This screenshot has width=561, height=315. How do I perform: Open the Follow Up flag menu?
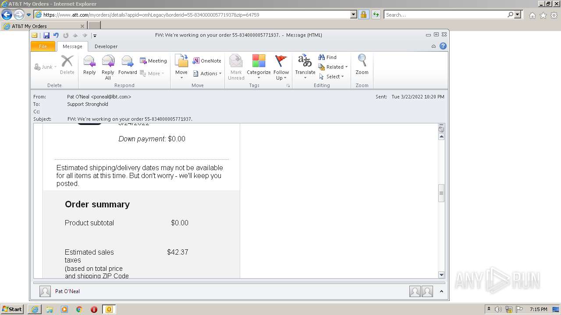pyautogui.click(x=281, y=67)
